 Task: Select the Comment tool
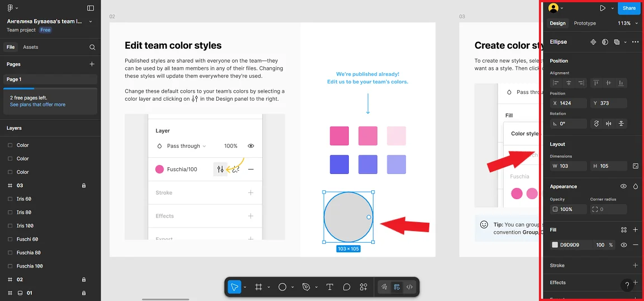[347, 287]
